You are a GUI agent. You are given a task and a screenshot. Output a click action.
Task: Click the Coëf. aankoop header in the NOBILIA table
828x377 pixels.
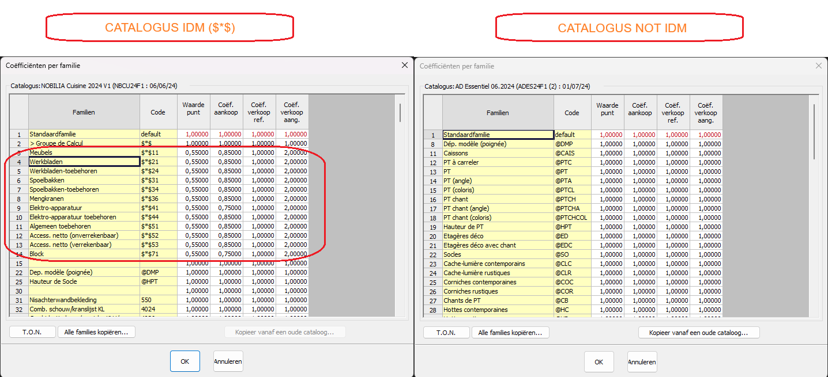point(227,112)
